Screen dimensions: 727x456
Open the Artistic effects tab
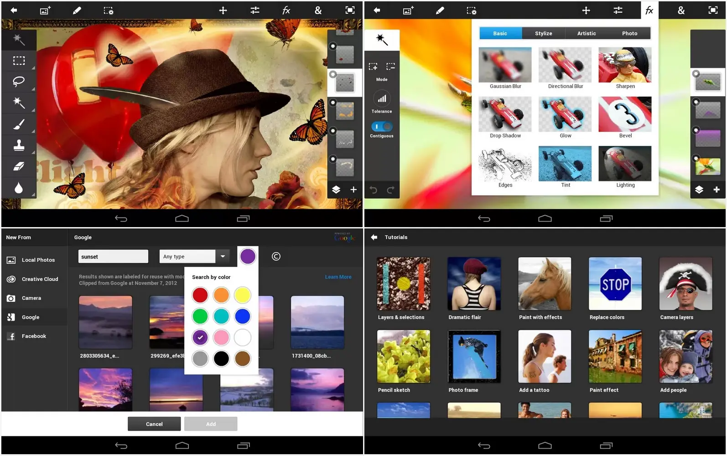coord(587,33)
